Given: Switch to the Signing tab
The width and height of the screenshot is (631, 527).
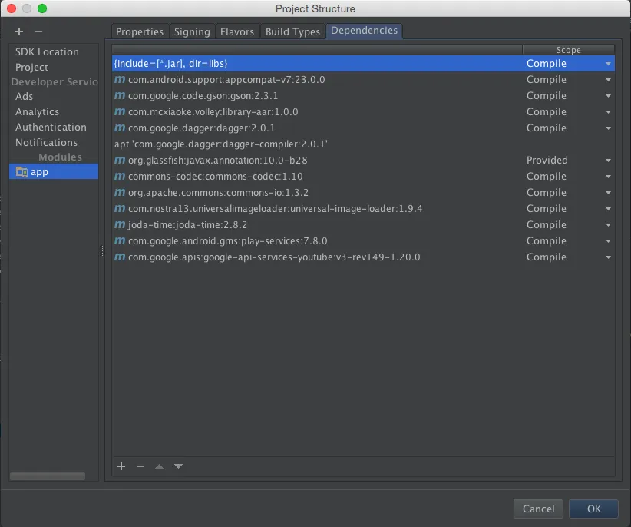Looking at the screenshot, I should [x=192, y=31].
